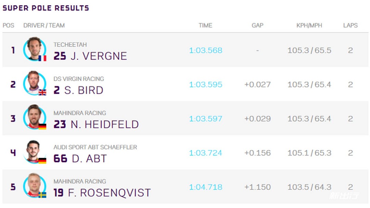Click N. Heidfeld's driver portrait

coord(35,117)
